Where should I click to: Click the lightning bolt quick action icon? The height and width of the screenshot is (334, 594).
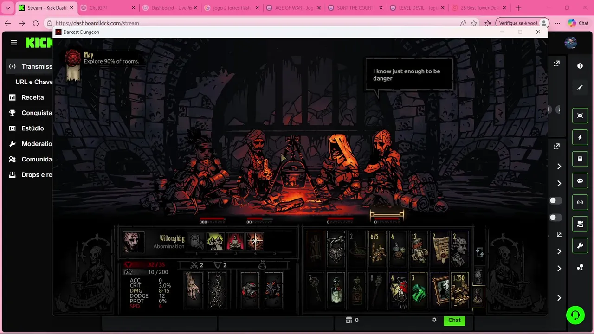click(x=580, y=137)
